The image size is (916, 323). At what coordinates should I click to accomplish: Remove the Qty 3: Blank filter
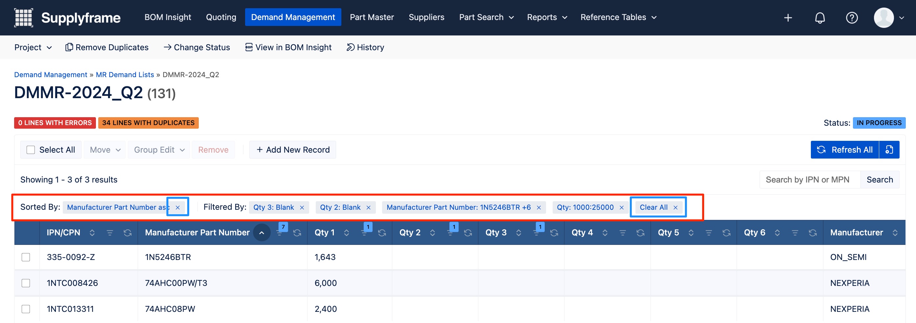click(x=302, y=207)
